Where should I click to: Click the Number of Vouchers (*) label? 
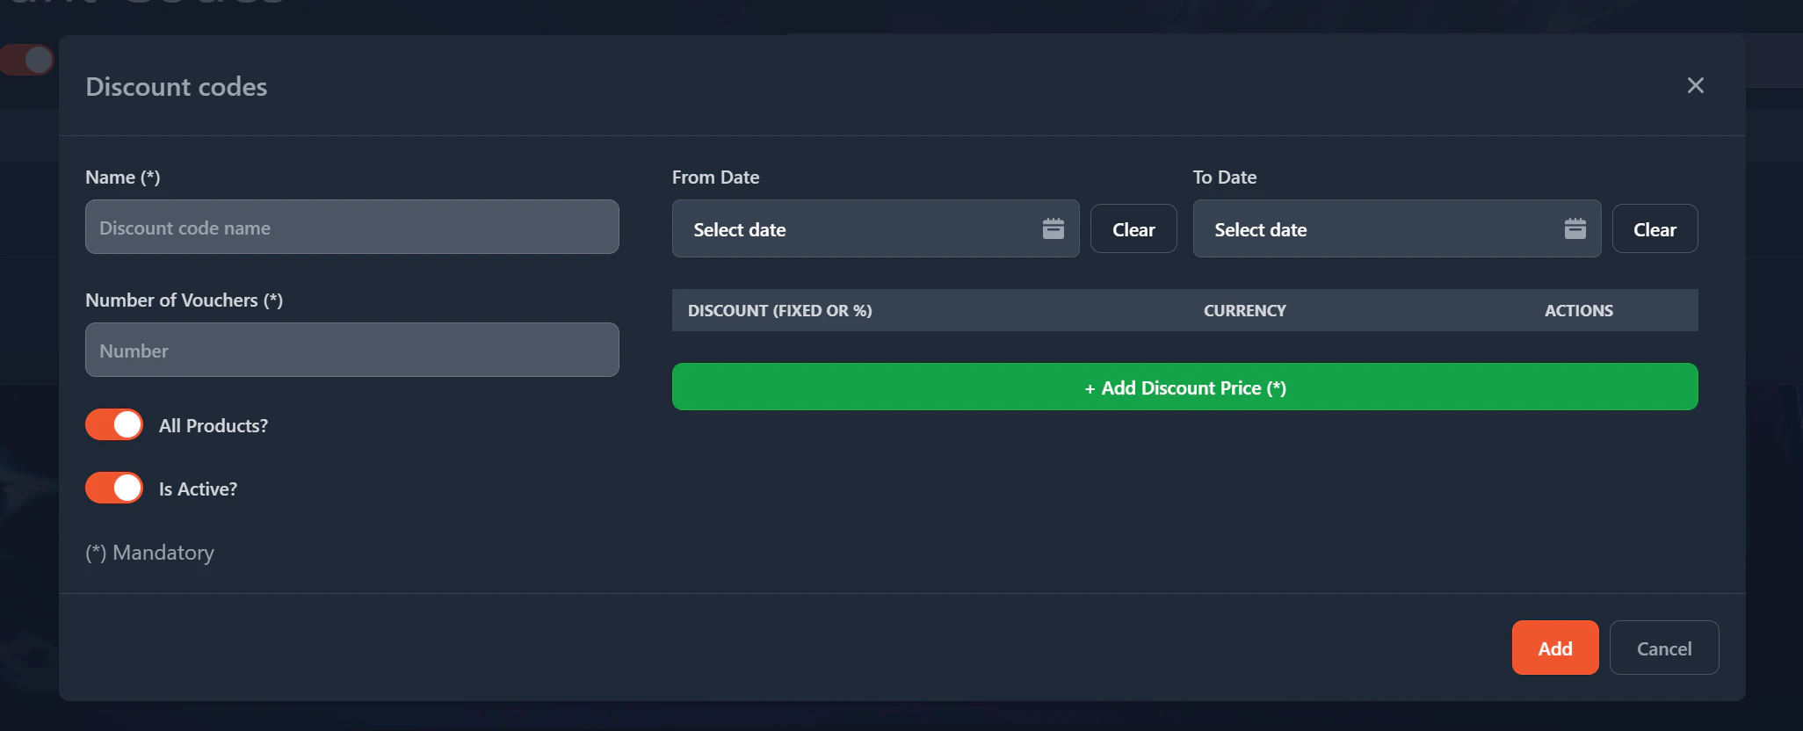(x=185, y=300)
